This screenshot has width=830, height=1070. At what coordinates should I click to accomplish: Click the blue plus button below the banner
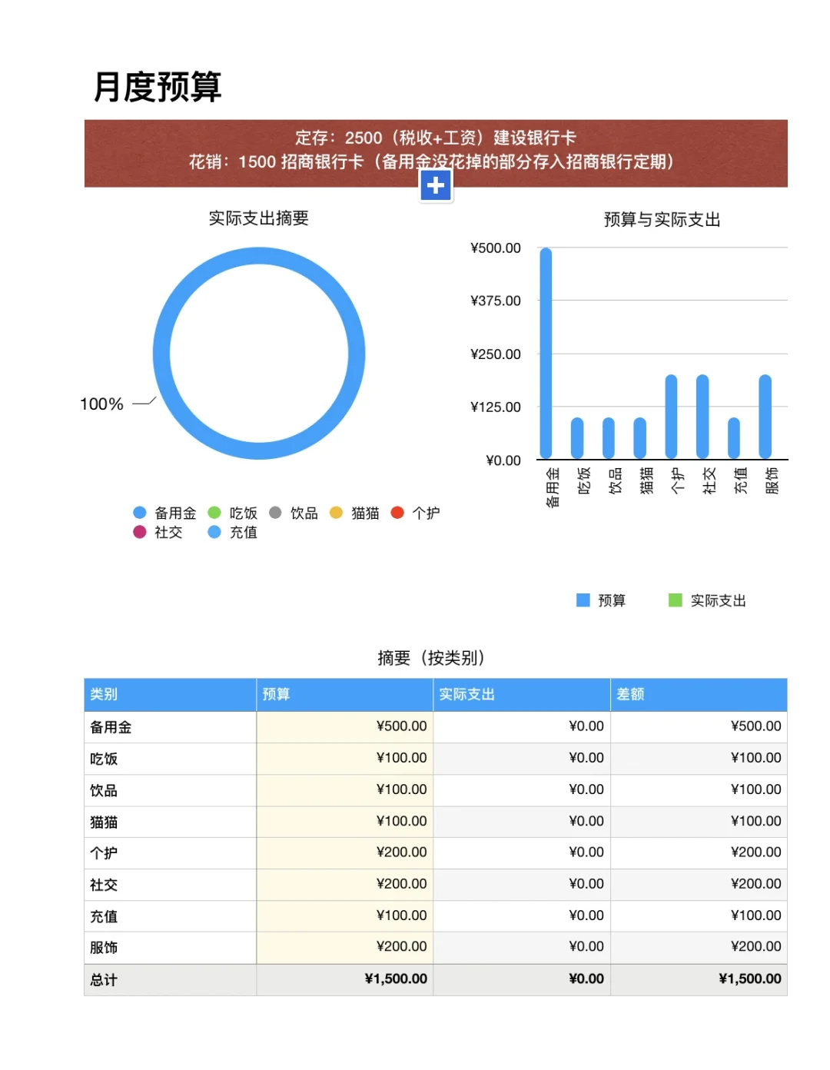(436, 184)
